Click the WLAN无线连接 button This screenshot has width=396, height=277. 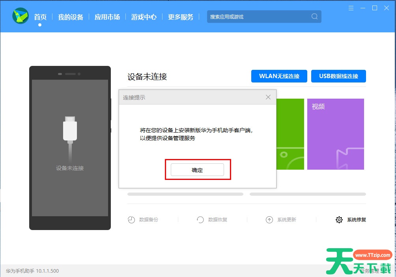279,76
